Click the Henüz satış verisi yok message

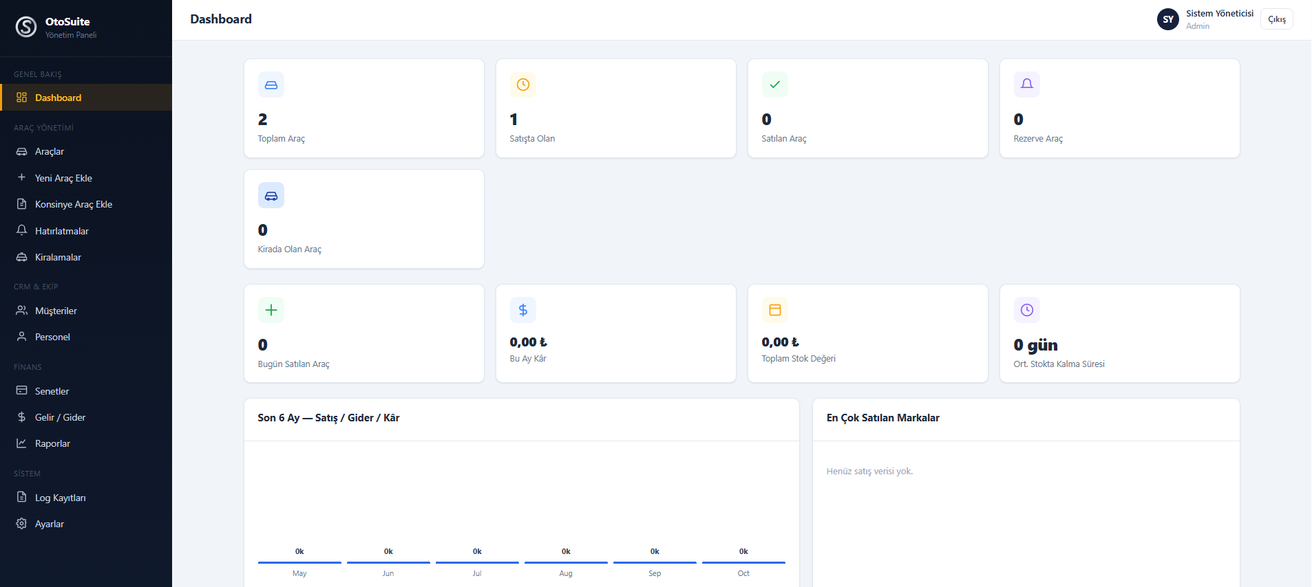coord(870,472)
